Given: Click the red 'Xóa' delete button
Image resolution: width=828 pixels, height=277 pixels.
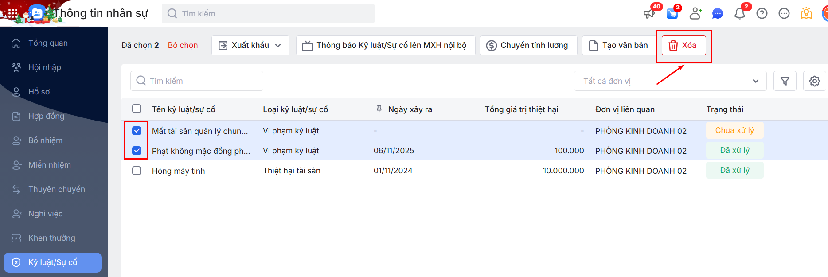Looking at the screenshot, I should click(683, 45).
